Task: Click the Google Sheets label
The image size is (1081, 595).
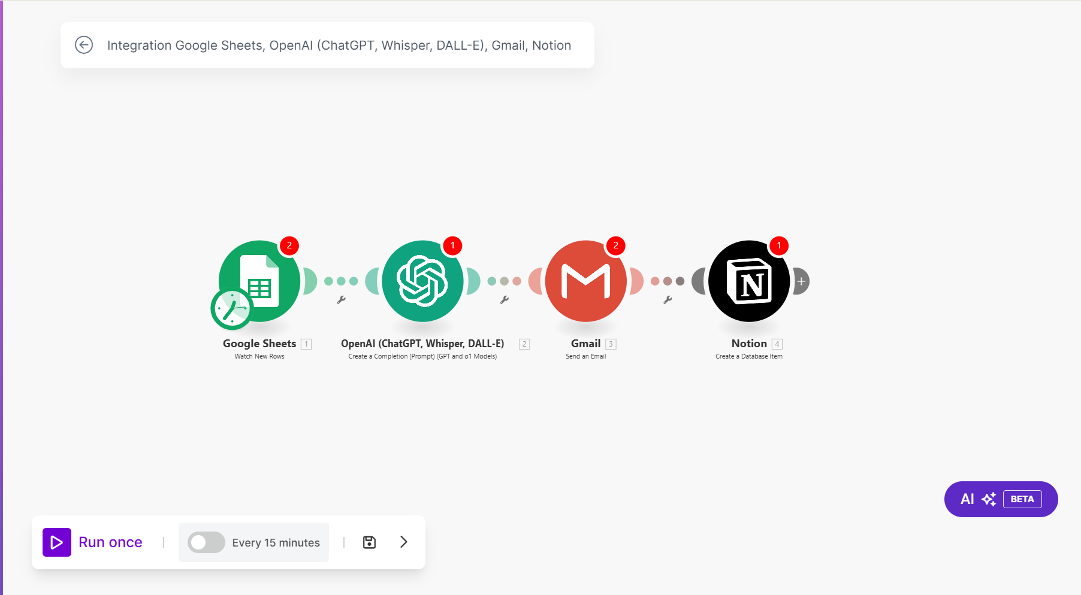Action: click(259, 344)
